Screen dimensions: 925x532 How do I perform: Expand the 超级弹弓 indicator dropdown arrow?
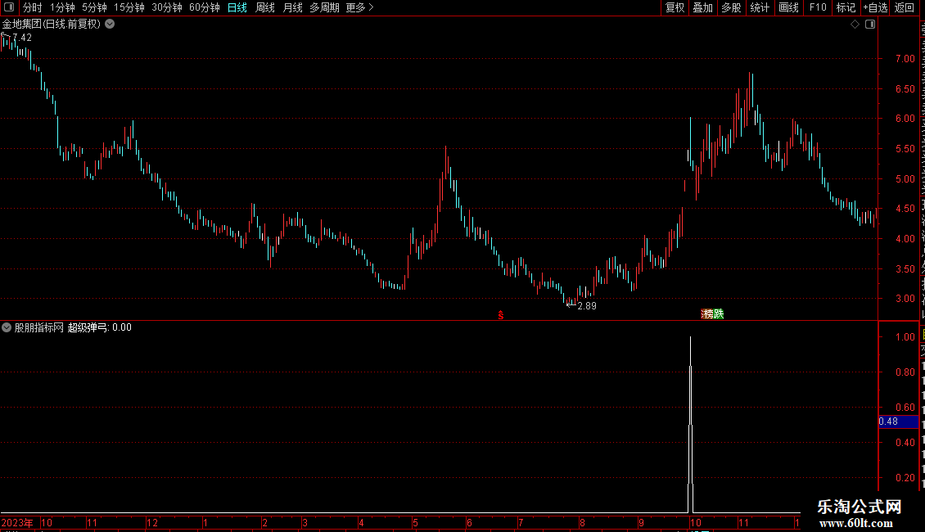tap(7, 327)
